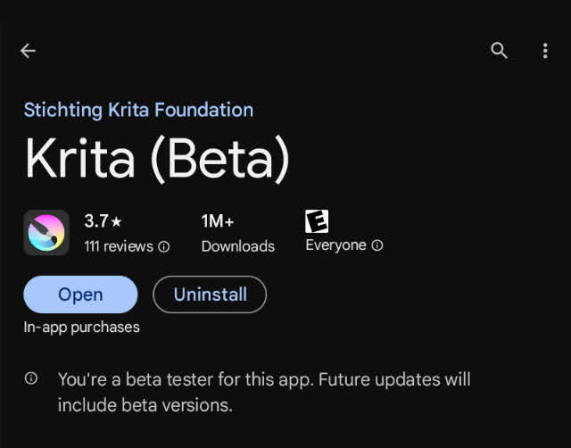Open the three-dot more options menu

[545, 51]
